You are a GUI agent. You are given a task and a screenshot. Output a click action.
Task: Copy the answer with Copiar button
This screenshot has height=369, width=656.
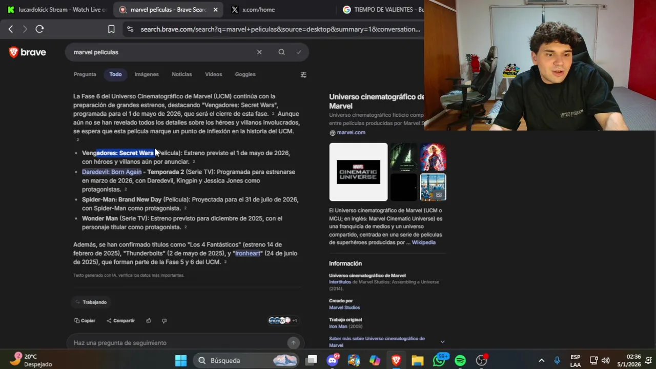[x=85, y=321]
